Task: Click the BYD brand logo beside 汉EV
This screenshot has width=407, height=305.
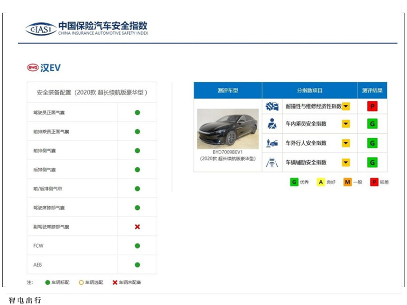Action: coord(33,68)
